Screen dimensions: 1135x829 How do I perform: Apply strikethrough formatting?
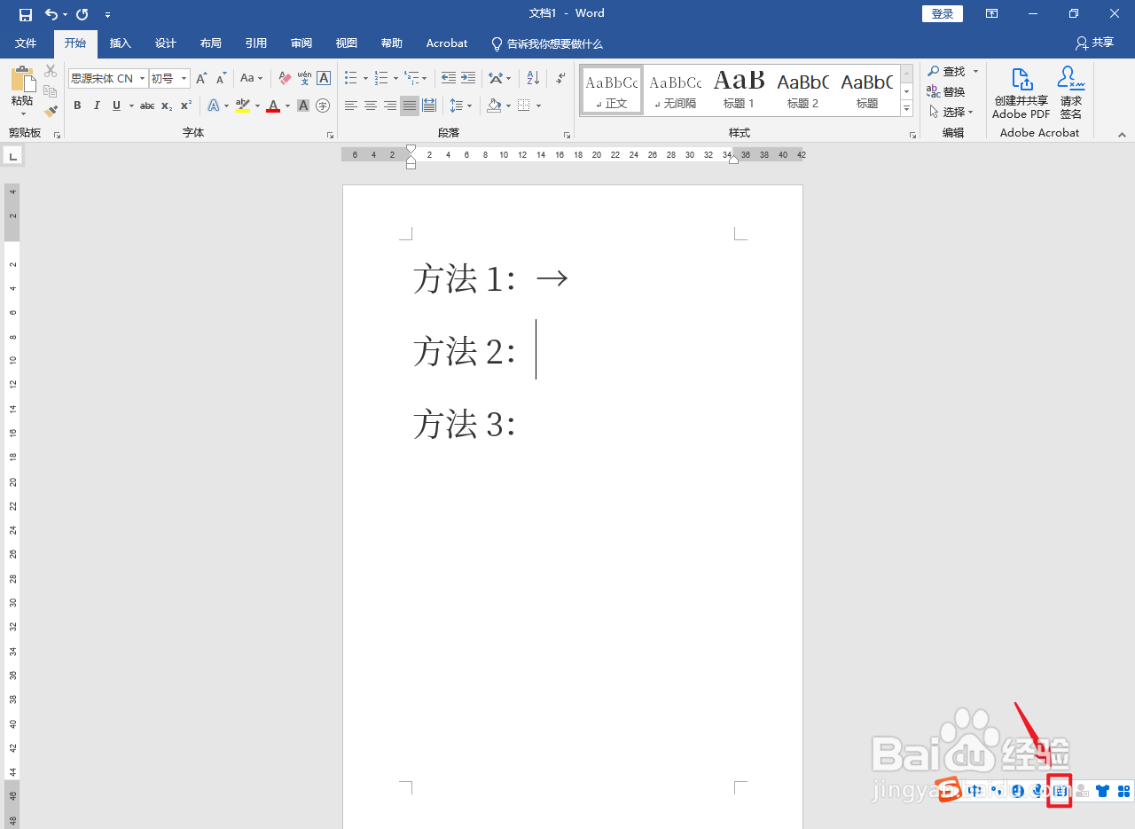(146, 106)
